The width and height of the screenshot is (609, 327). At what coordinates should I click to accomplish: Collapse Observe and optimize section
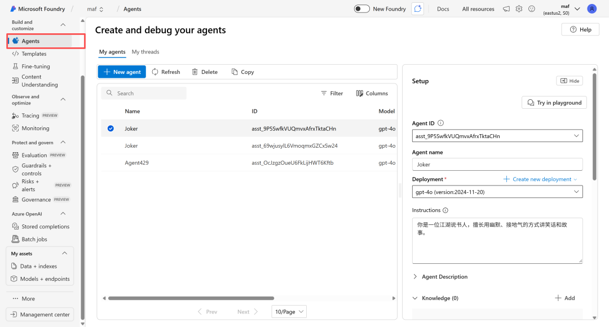point(63,99)
